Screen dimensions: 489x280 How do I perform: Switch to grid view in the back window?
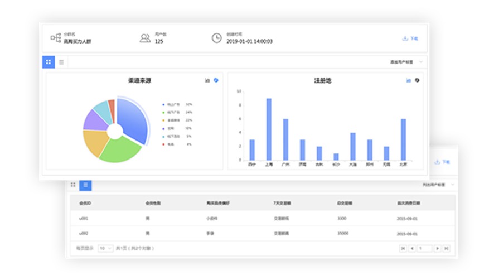point(73,185)
